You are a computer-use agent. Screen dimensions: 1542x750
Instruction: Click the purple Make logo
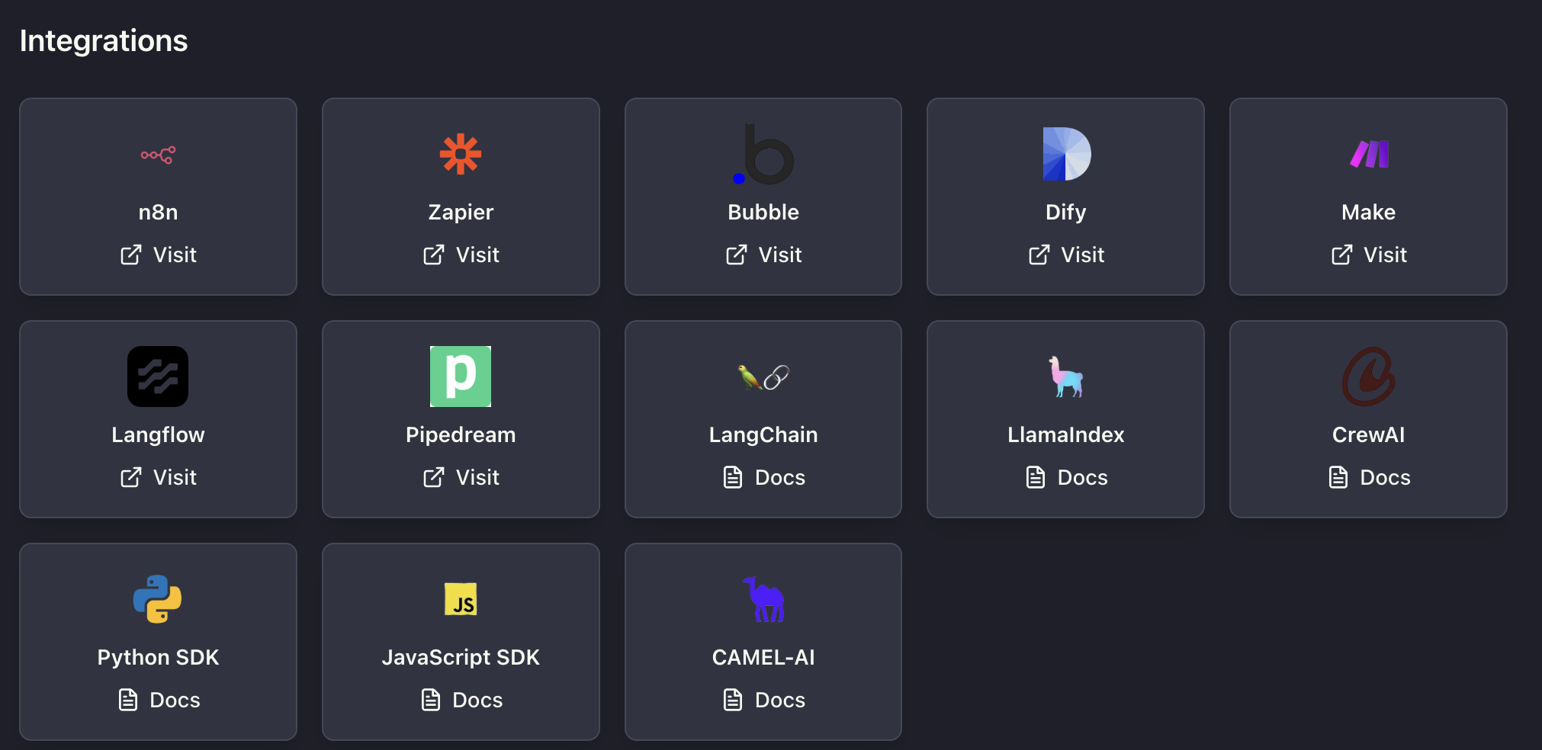[x=1369, y=155]
